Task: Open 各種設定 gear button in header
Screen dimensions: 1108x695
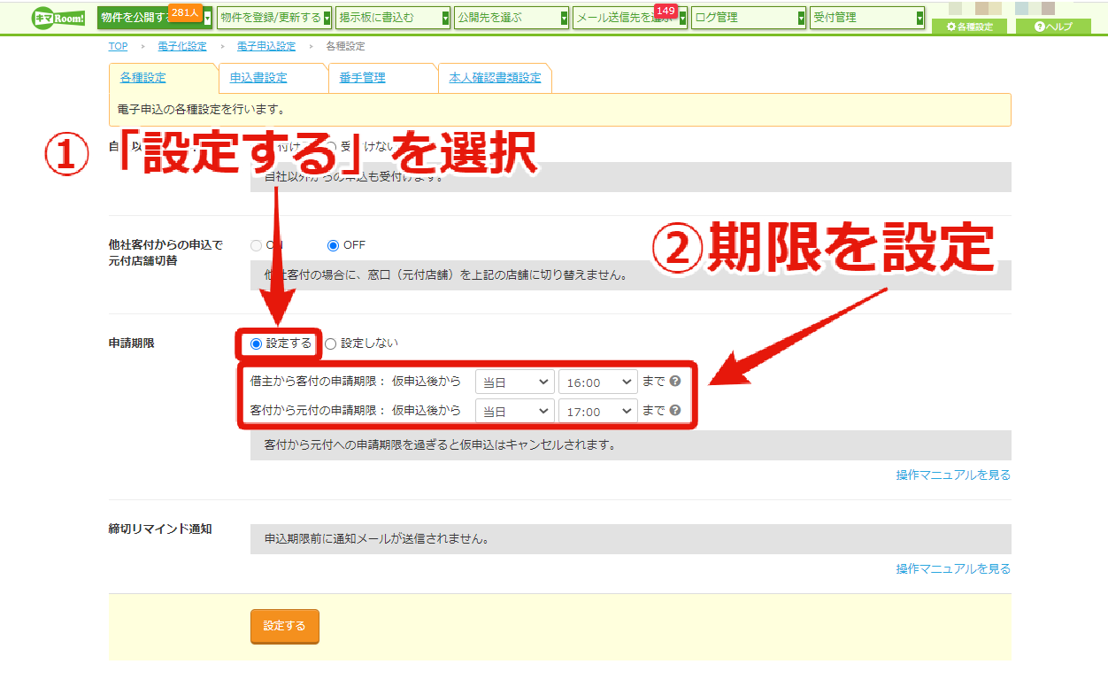Action: (x=969, y=27)
